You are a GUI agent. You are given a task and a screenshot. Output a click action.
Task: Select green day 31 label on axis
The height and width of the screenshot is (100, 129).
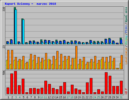pos(121,97)
